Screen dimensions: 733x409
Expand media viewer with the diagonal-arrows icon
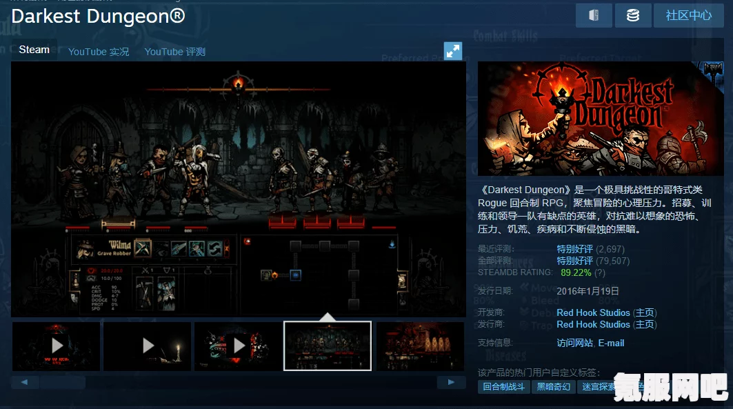[453, 51]
